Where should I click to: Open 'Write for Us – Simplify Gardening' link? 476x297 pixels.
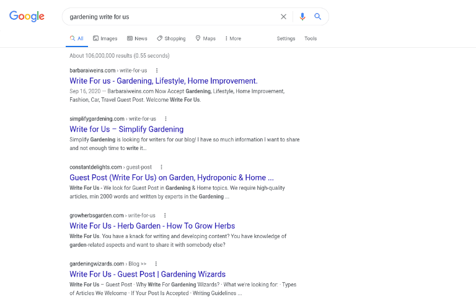[x=126, y=129]
